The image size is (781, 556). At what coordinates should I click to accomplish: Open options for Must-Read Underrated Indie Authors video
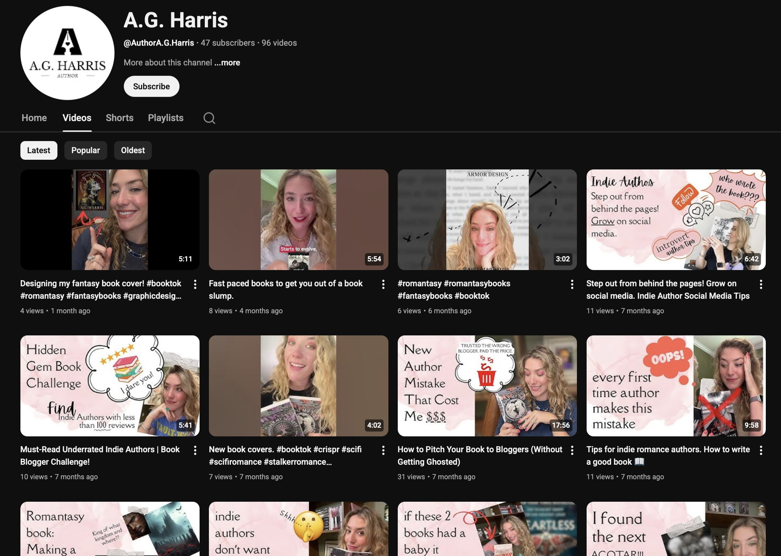coord(195,450)
